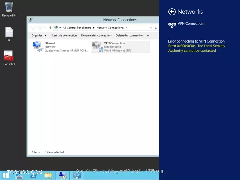Select the VPN Connection adapter icon
Viewport: 240px width, 180px height.
point(97,47)
